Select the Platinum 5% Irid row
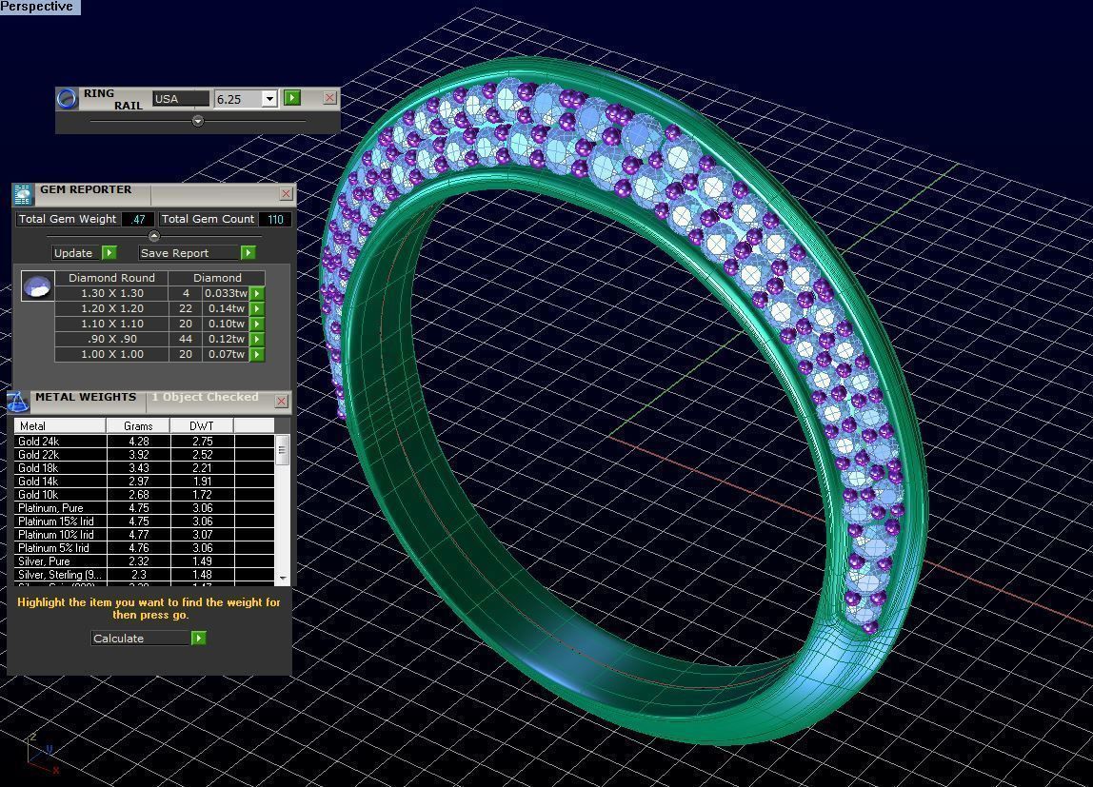 pyautogui.click(x=145, y=548)
